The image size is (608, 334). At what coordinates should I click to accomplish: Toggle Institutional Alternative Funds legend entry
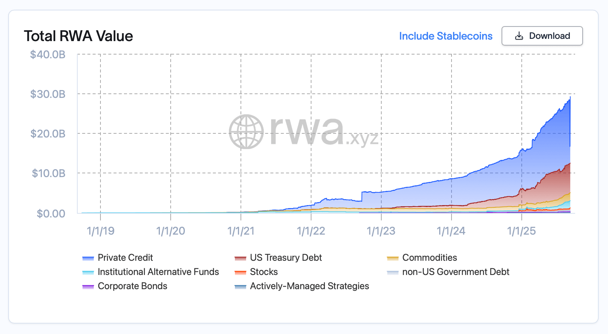point(158,272)
